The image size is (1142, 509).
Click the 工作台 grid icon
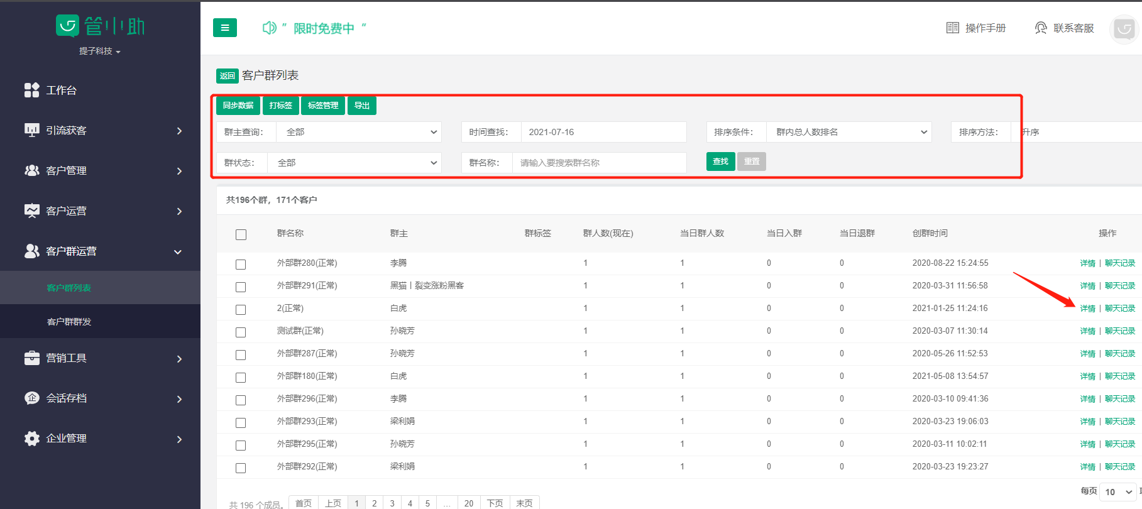31,90
